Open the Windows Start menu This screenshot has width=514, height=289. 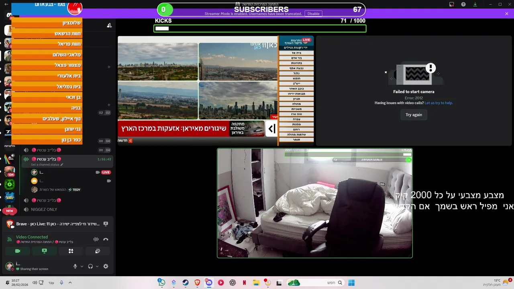coord(351,283)
